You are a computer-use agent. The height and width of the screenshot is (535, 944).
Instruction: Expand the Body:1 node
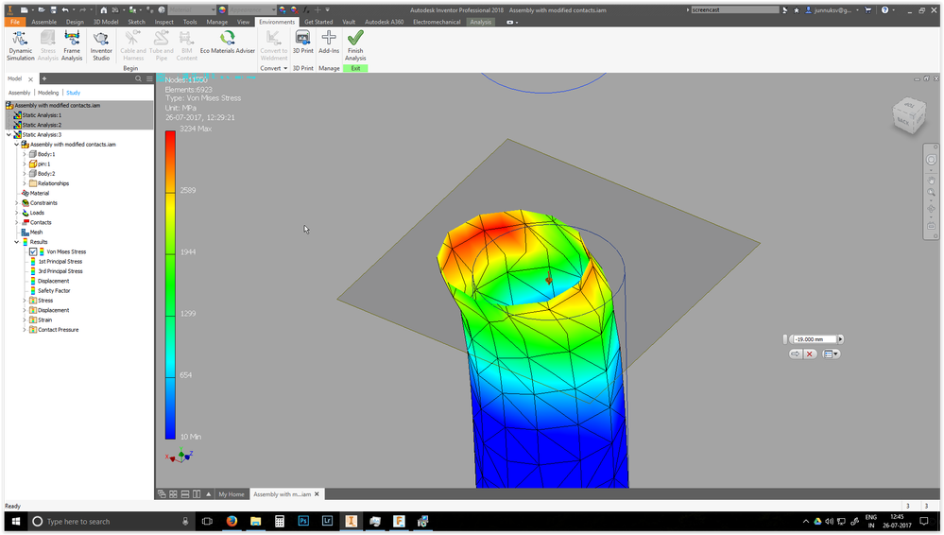(25, 154)
